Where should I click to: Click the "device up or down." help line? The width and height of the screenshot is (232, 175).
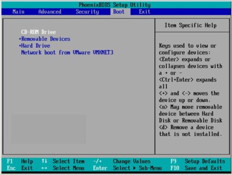185,100
